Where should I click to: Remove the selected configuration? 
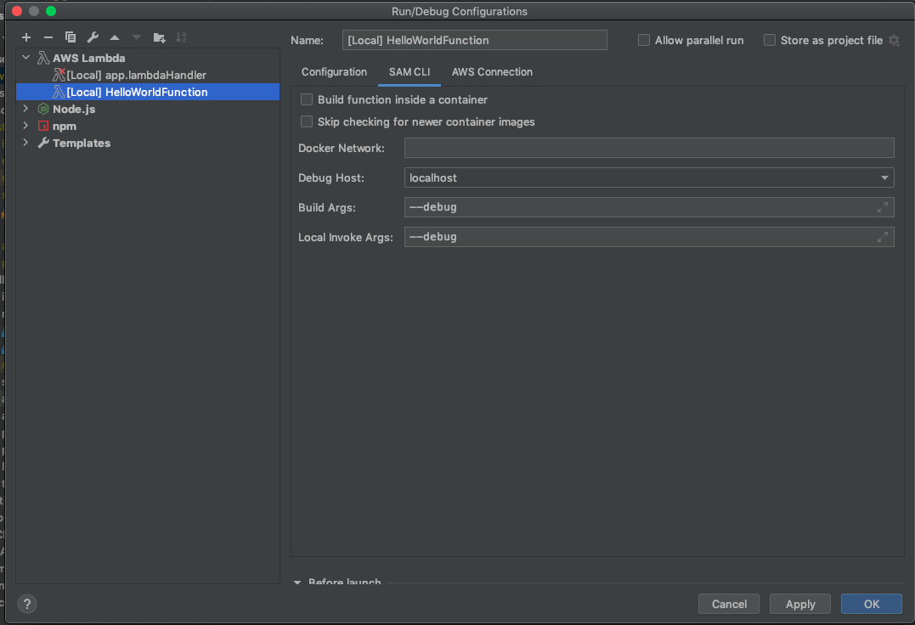[x=48, y=37]
